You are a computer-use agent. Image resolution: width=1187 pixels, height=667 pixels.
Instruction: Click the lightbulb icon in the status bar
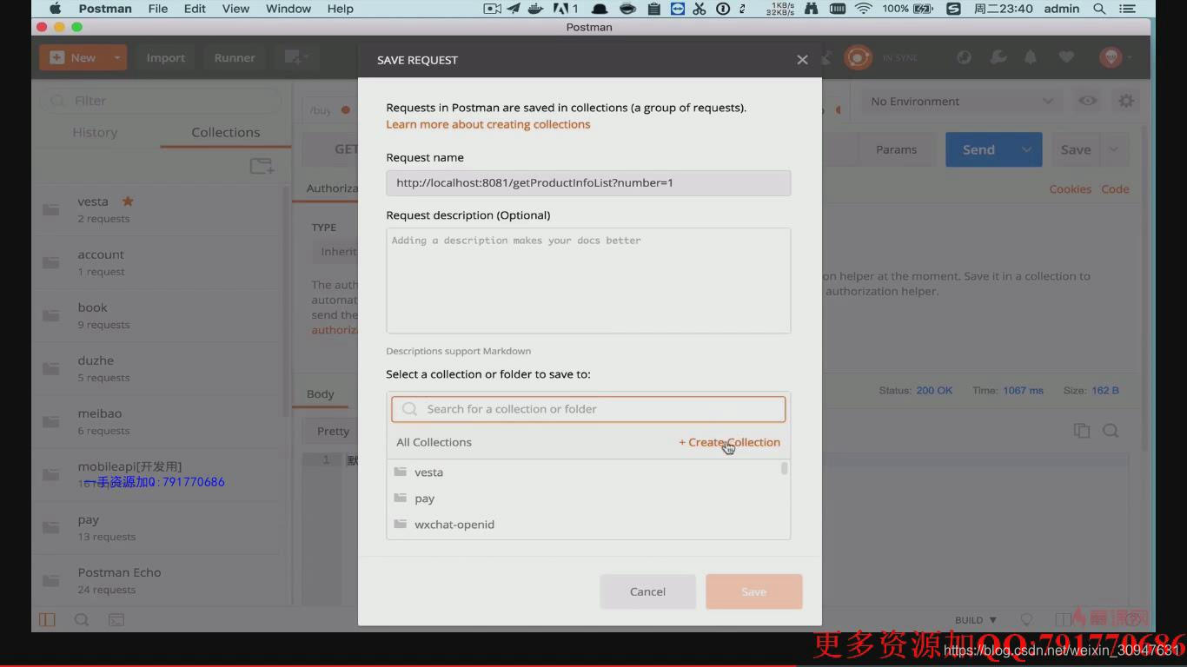click(x=1026, y=619)
